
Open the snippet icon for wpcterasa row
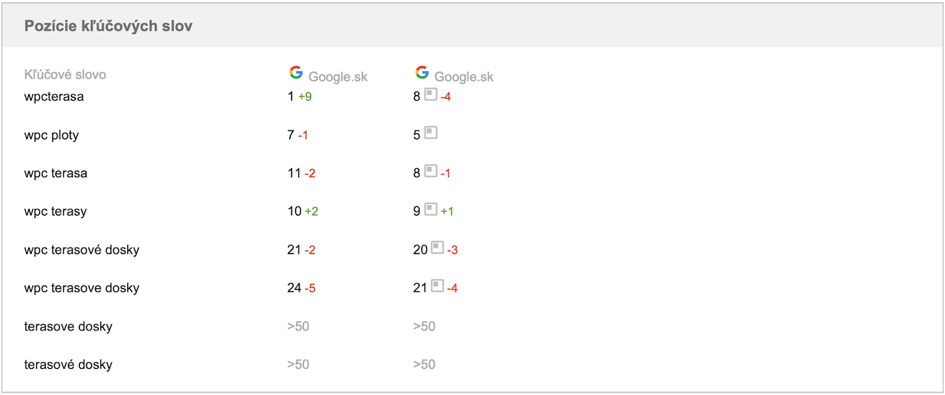(430, 94)
